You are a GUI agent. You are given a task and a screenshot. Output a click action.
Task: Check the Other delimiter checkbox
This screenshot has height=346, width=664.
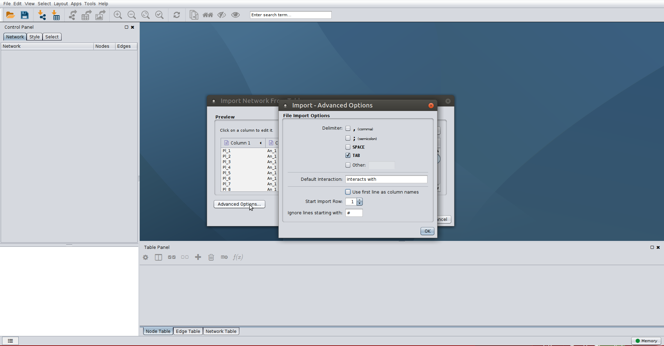(348, 165)
